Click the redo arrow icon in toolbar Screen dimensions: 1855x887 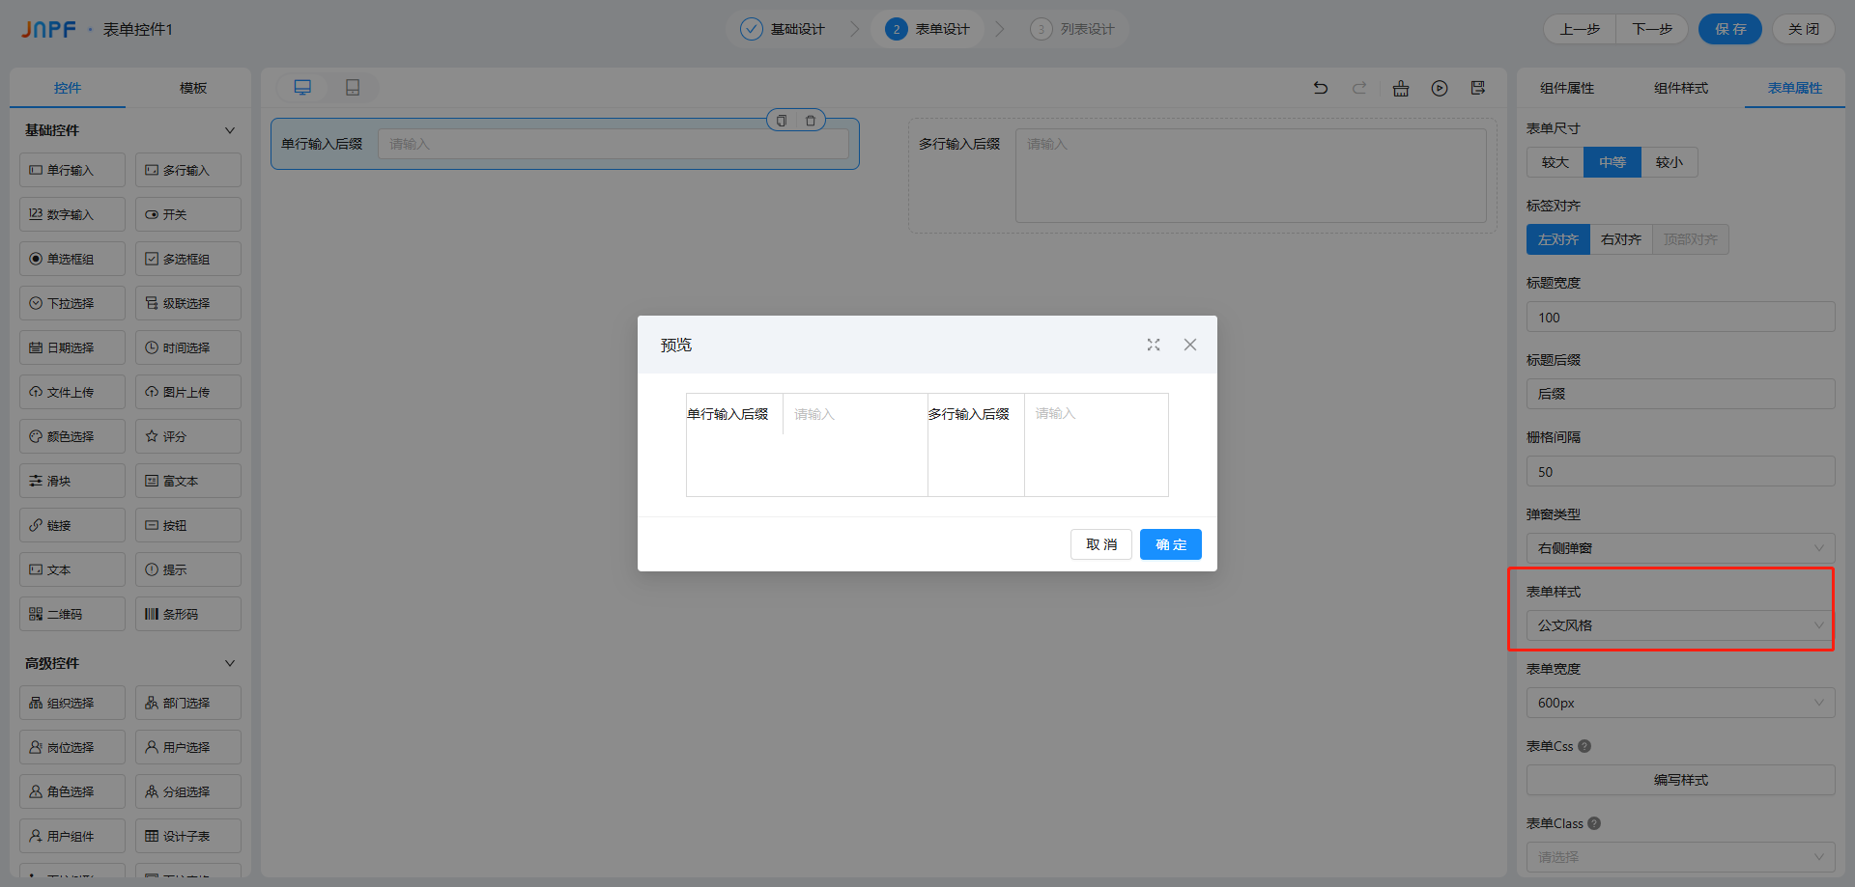(1359, 88)
